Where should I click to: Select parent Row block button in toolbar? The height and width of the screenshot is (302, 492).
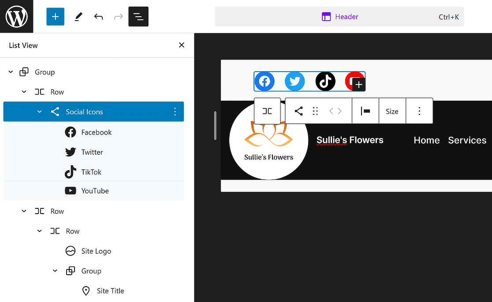click(x=267, y=111)
